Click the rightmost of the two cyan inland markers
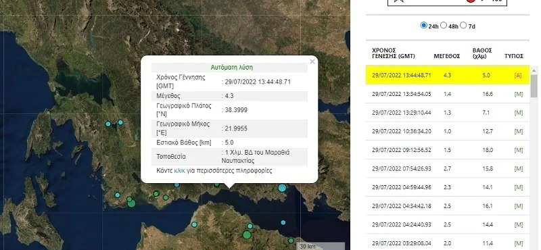 (x=120, y=122)
